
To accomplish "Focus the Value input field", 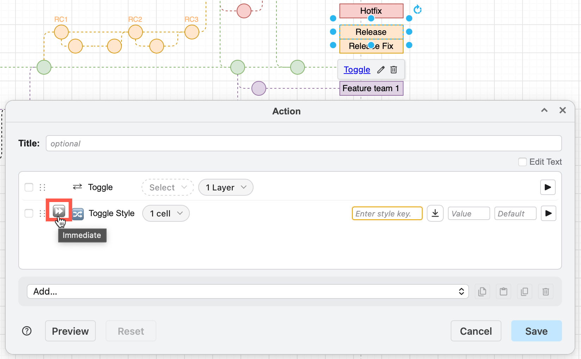I will pyautogui.click(x=469, y=213).
